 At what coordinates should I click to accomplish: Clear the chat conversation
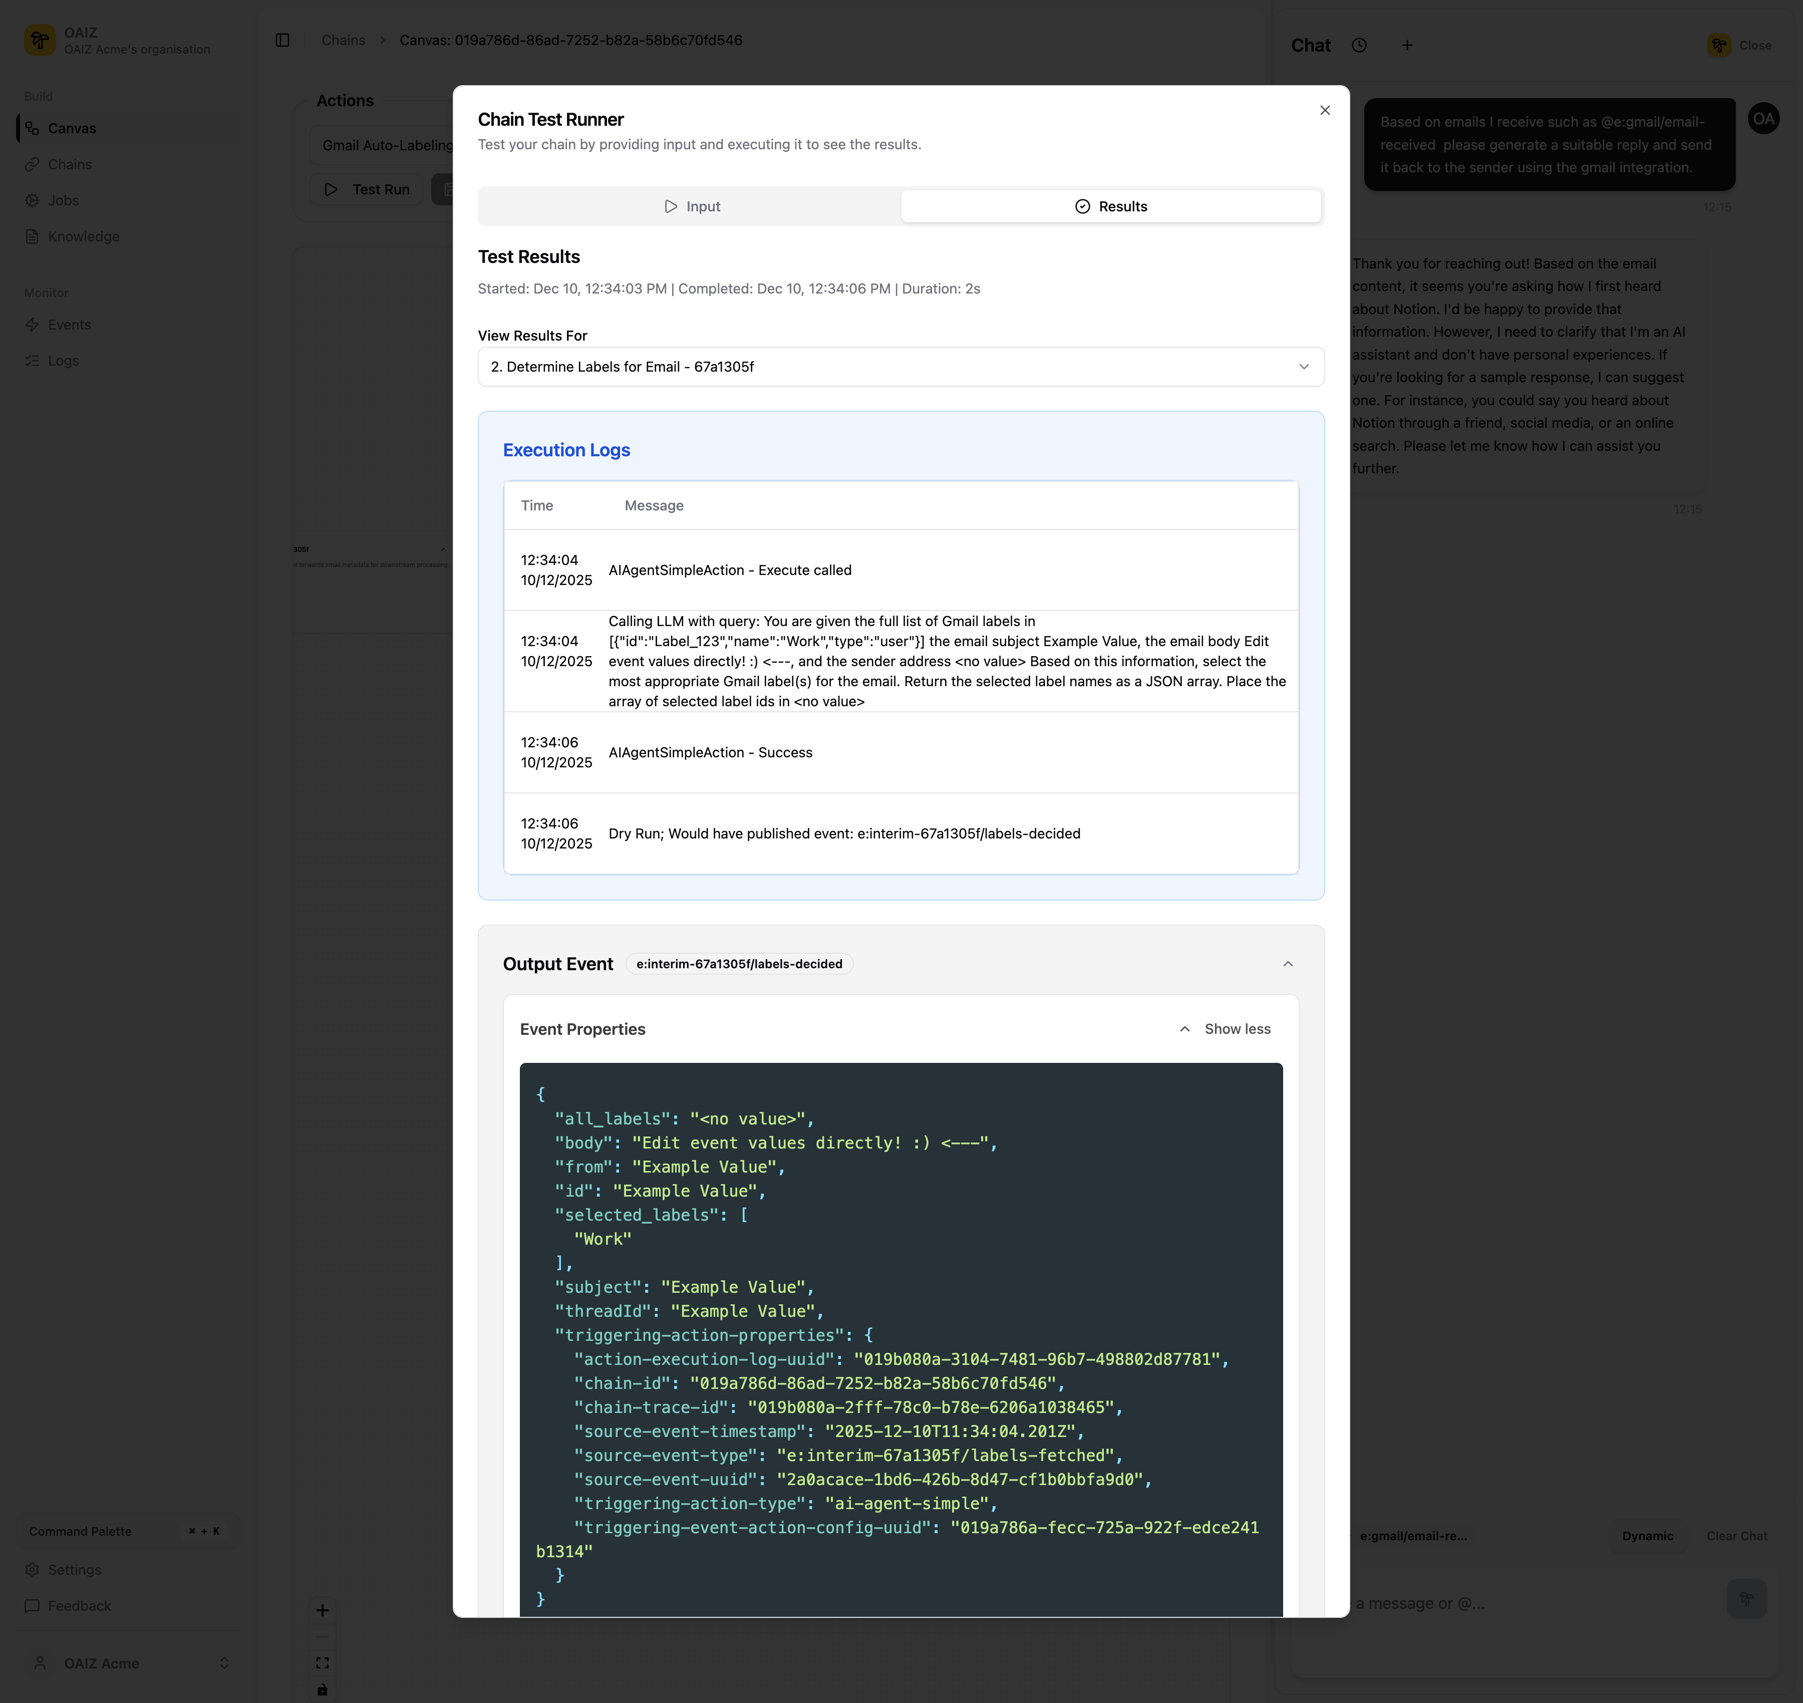[x=1737, y=1536]
